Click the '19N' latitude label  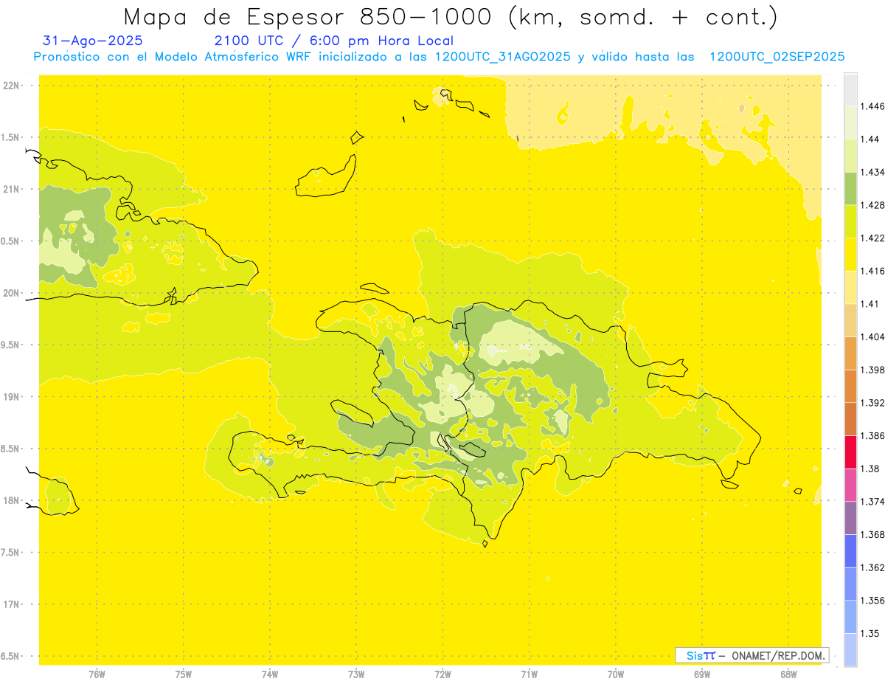(11, 397)
